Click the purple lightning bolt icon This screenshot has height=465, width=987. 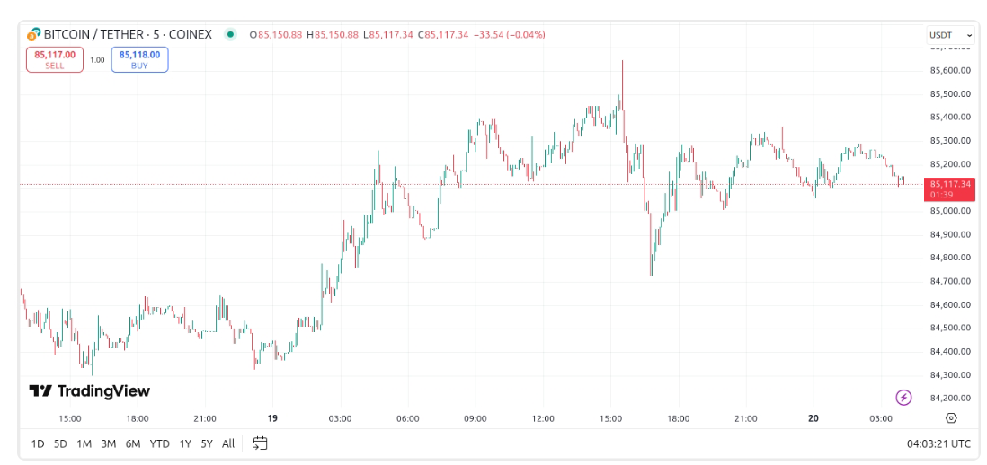point(904,397)
